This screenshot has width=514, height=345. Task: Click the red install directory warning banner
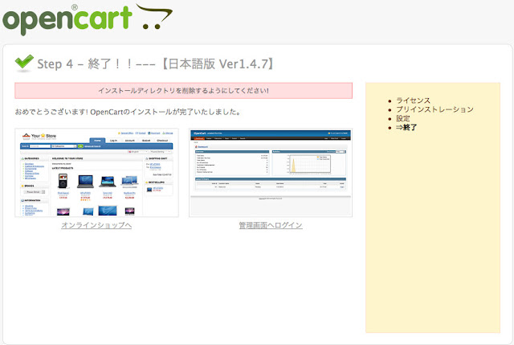point(184,91)
